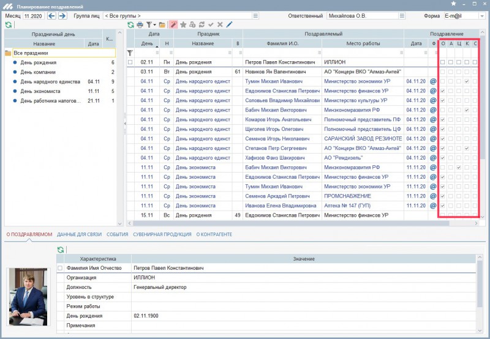This screenshot has height=339, width=490.
Task: Click the filter row funnel icon in table
Action: tap(130, 53)
